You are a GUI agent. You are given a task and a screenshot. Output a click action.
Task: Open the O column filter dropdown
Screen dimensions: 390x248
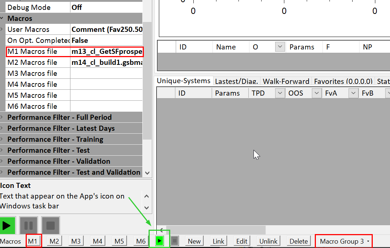(280, 47)
